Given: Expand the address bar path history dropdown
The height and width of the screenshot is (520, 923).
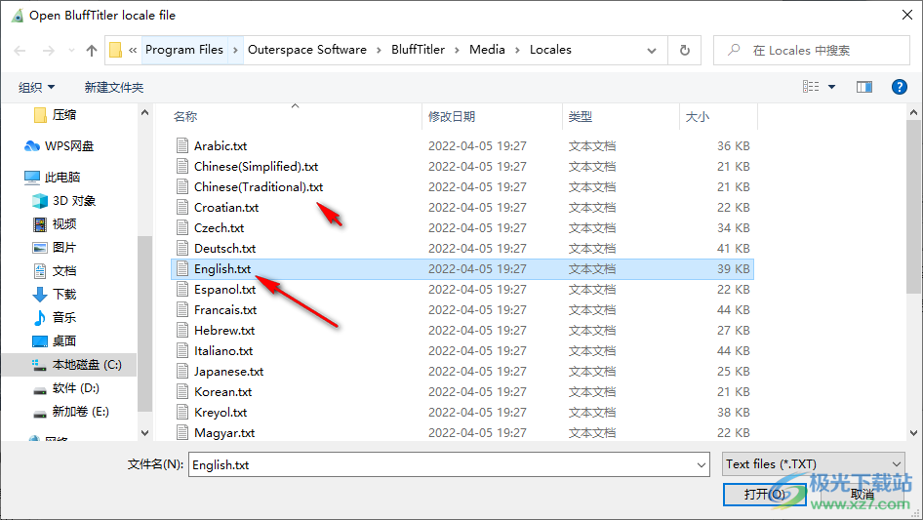Looking at the screenshot, I should pos(652,50).
